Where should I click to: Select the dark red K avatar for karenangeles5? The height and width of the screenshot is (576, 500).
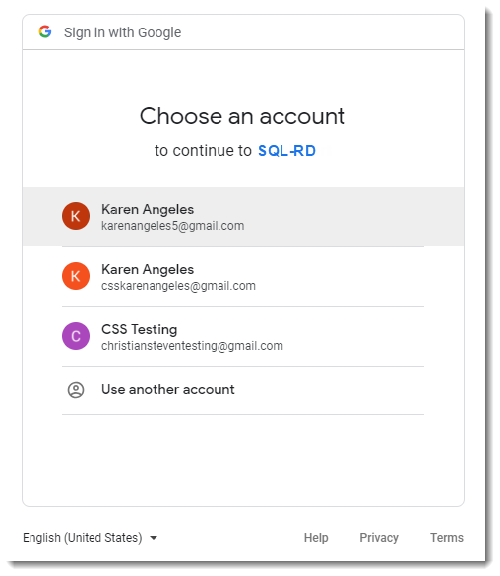pyautogui.click(x=76, y=216)
